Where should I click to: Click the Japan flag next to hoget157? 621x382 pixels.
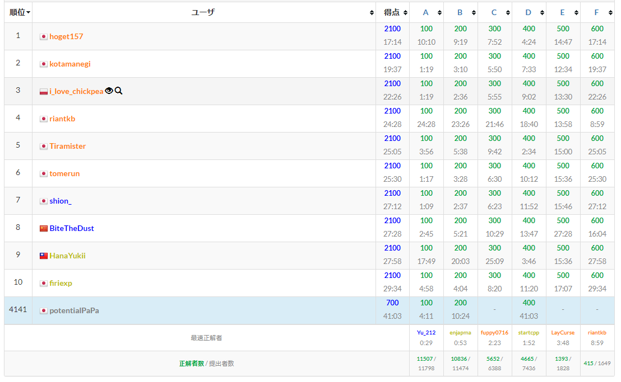44,37
